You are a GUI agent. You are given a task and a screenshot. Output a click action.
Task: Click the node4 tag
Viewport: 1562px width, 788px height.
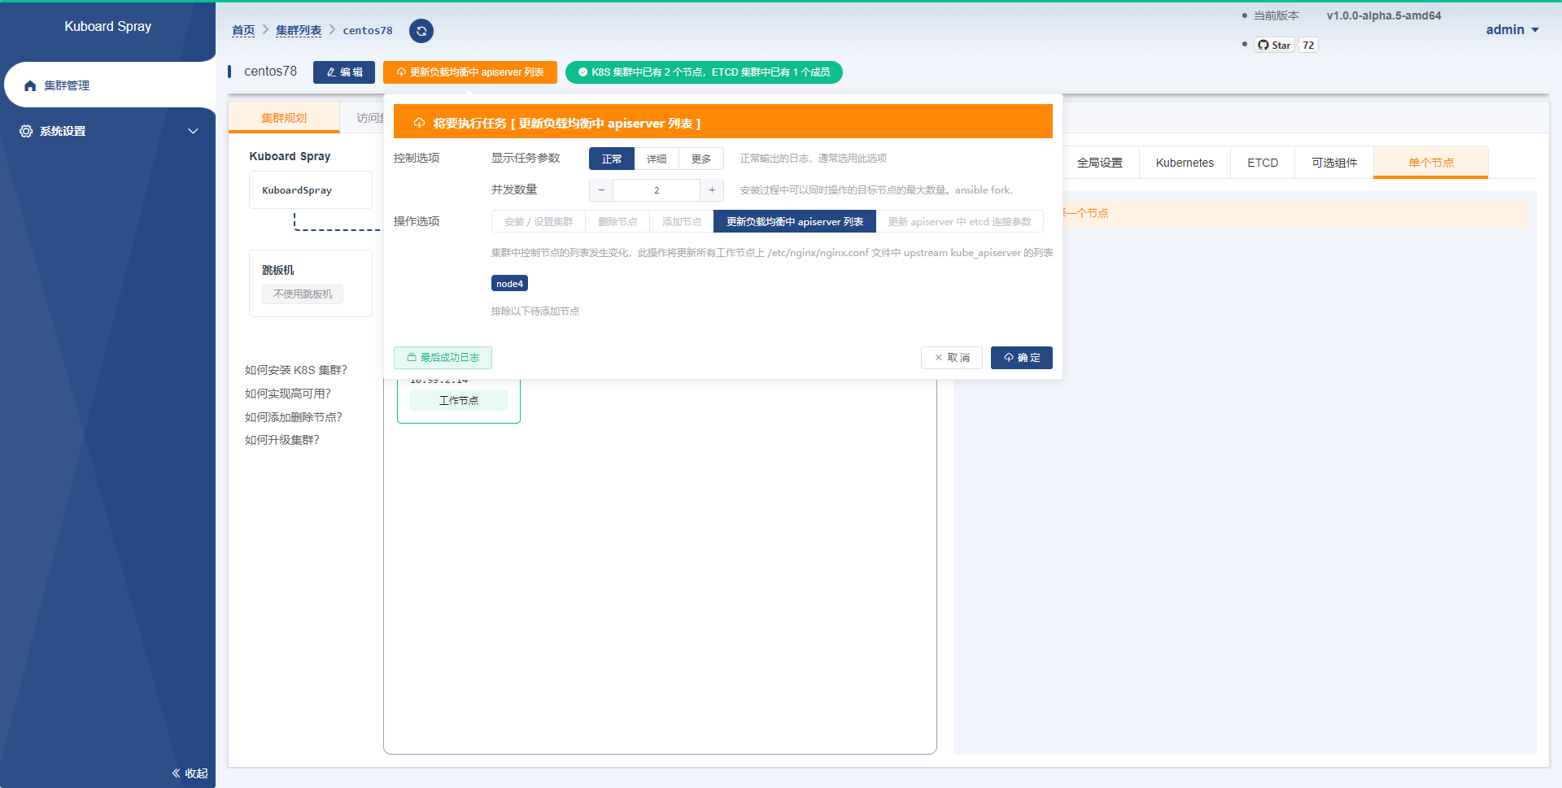pyautogui.click(x=509, y=284)
